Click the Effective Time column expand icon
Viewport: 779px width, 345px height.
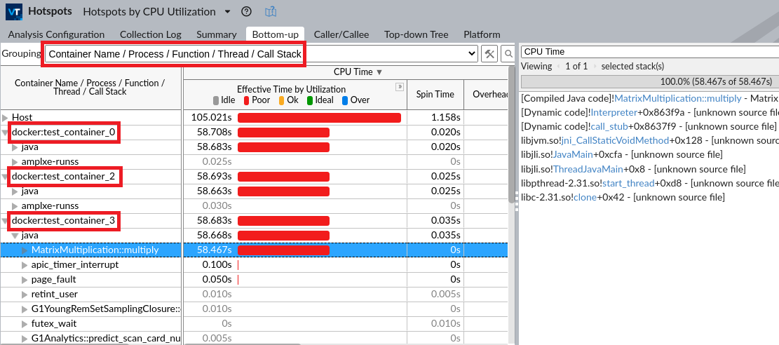tap(400, 87)
